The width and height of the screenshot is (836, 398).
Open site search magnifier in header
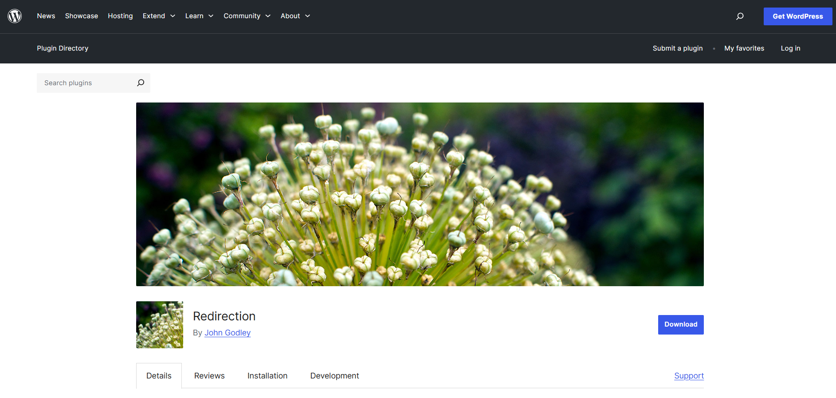point(739,16)
